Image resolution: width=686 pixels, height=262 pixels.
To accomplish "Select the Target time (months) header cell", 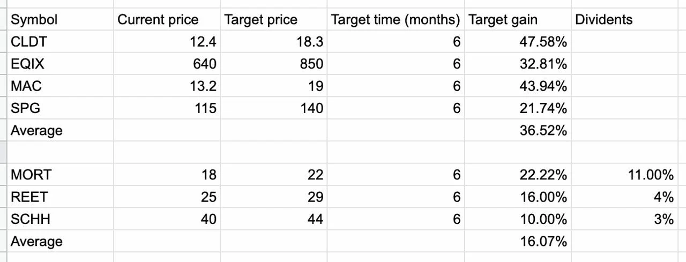I will (x=396, y=20).
